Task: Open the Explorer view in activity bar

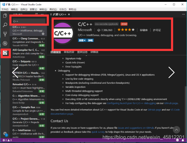Action: click(x=5, y=16)
